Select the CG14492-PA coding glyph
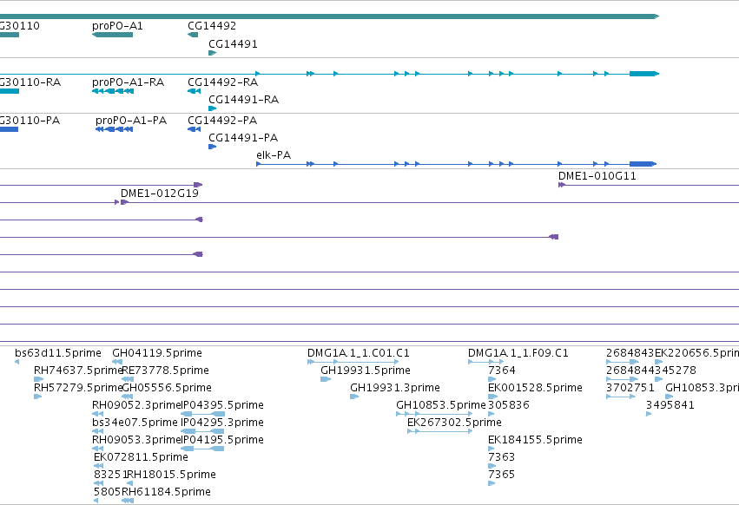739x505 pixels. 195,129
